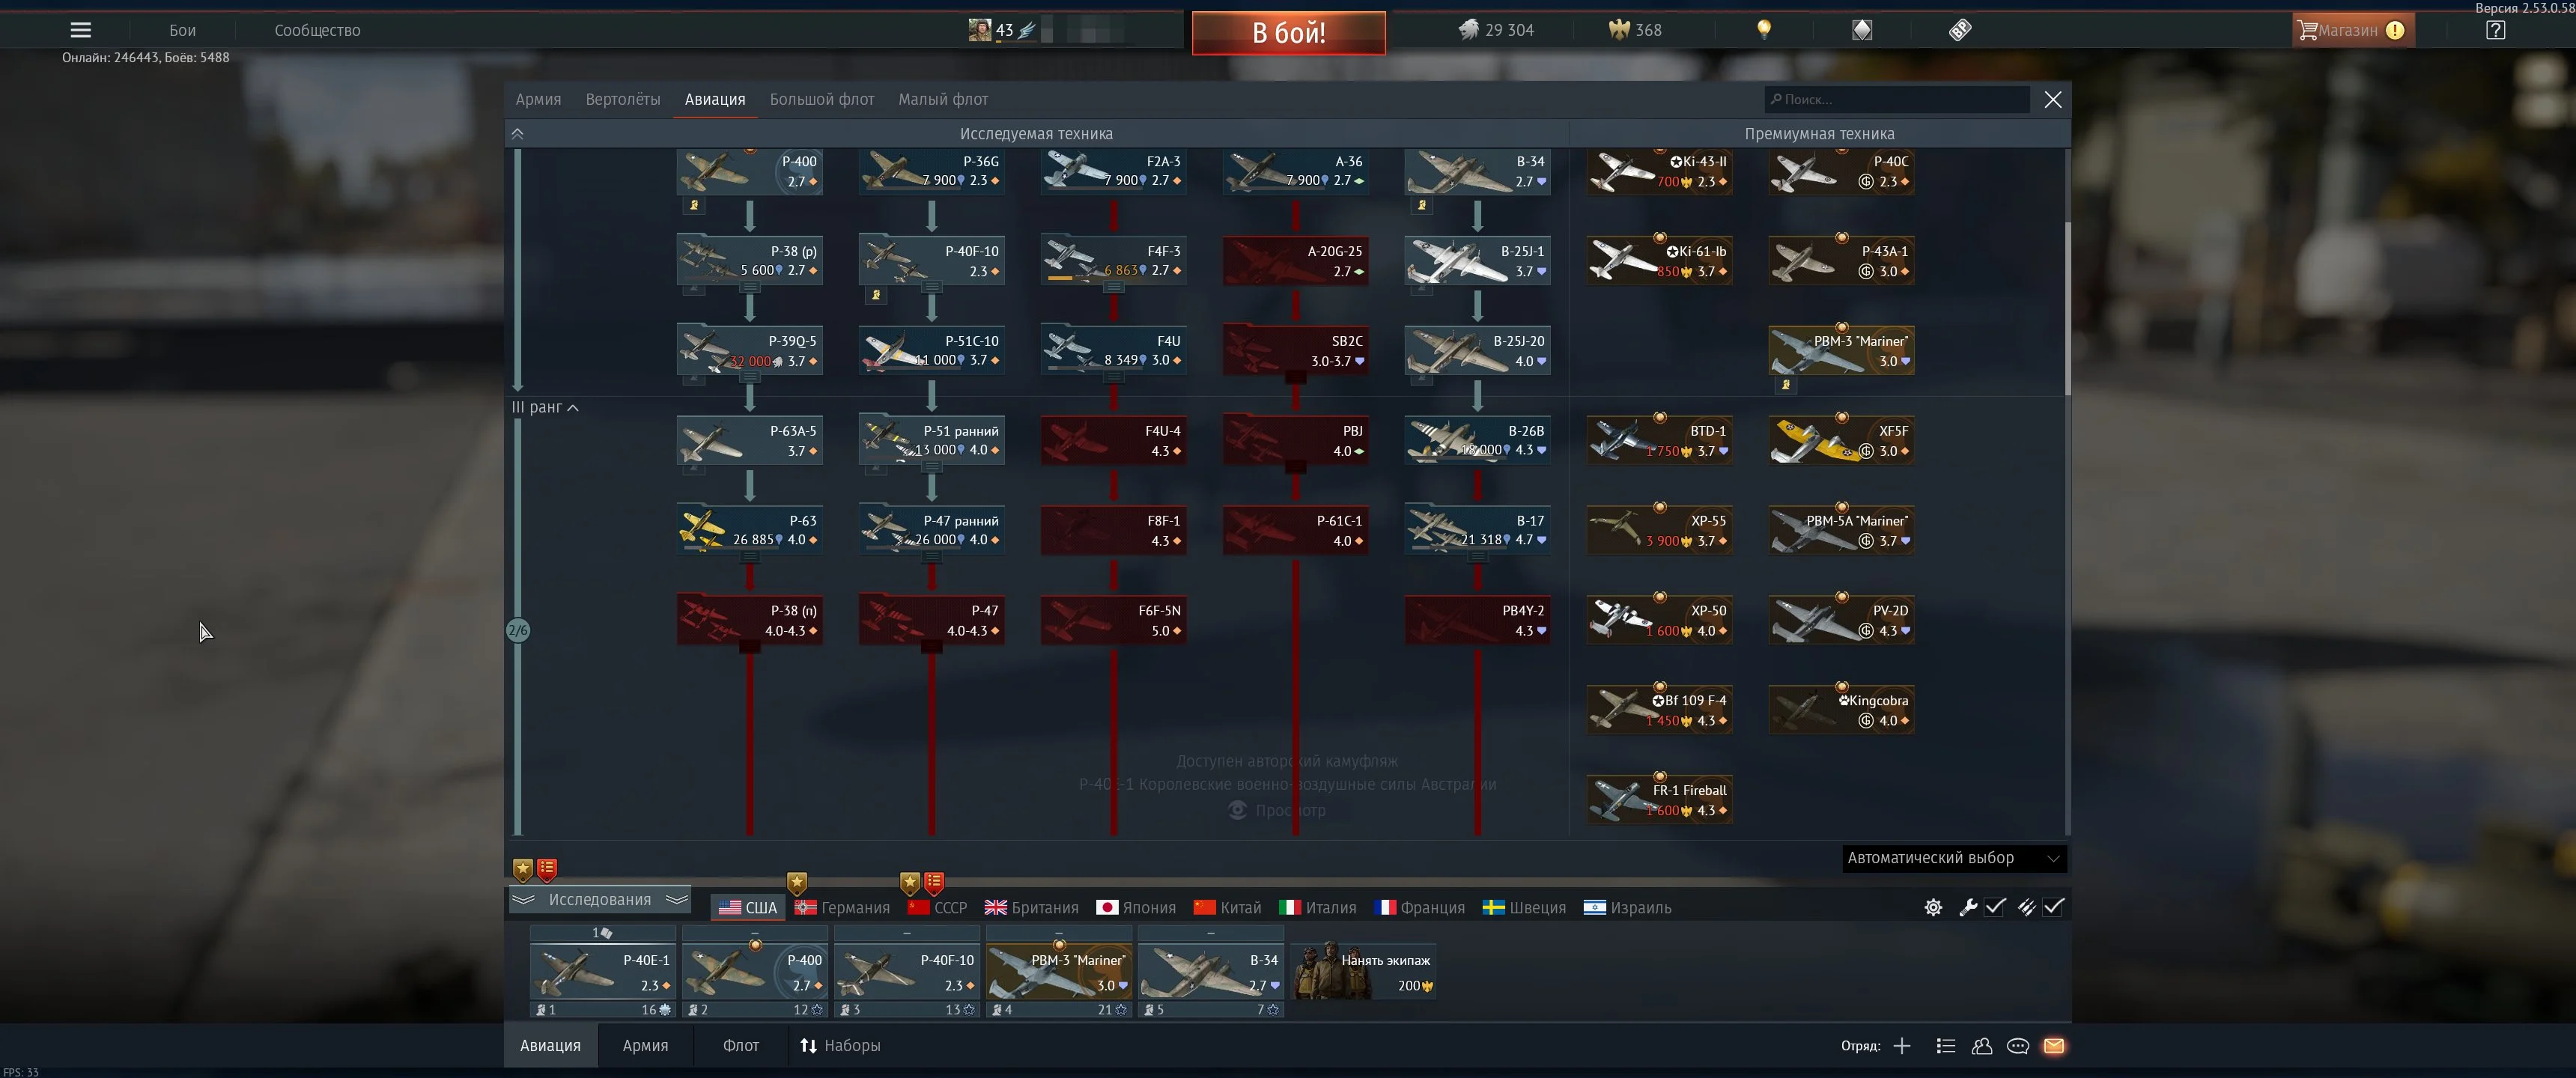
Task: Click the question mark help icon
Action: (2495, 30)
